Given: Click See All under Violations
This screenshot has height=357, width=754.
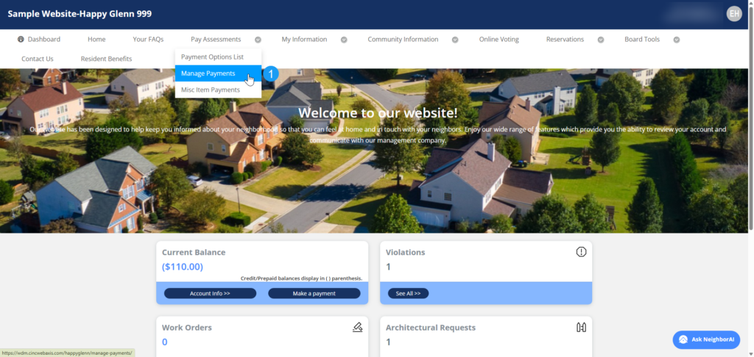Looking at the screenshot, I should pos(408,293).
